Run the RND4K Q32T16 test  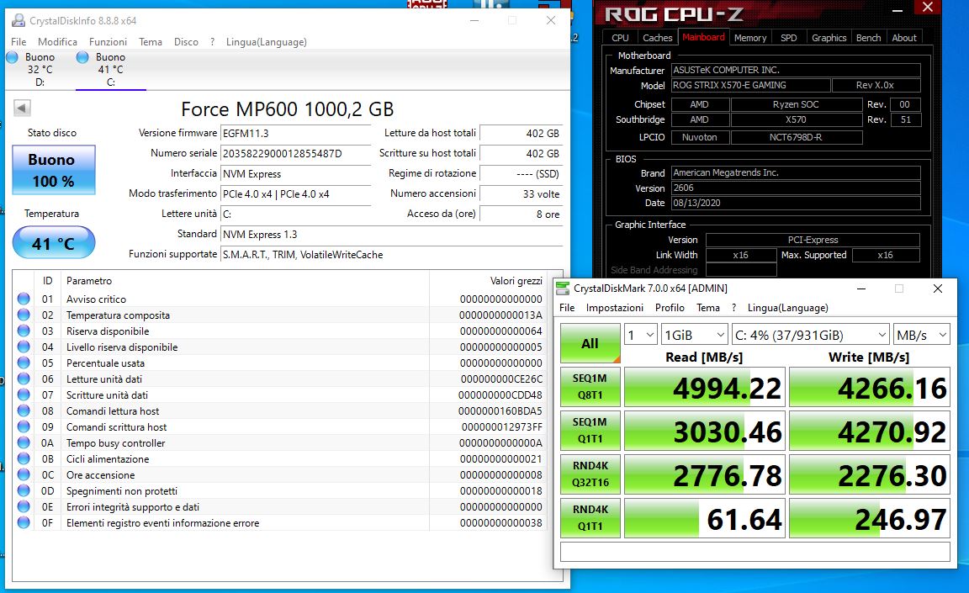click(590, 474)
